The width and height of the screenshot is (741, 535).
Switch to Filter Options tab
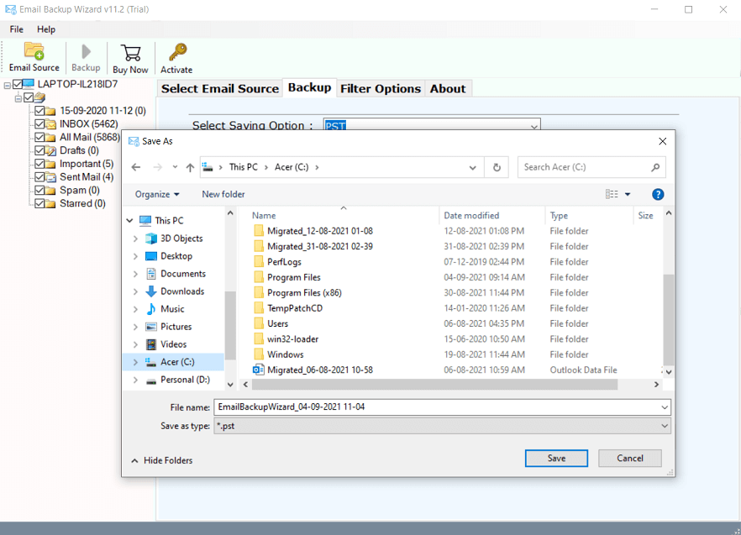[381, 89]
